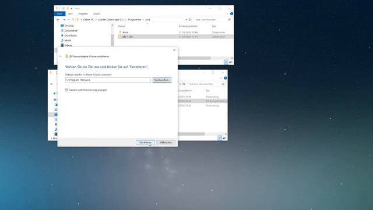The width and height of the screenshot is (373, 210).
Task: Click search magnifier icon in Java window
Action: [229, 19]
